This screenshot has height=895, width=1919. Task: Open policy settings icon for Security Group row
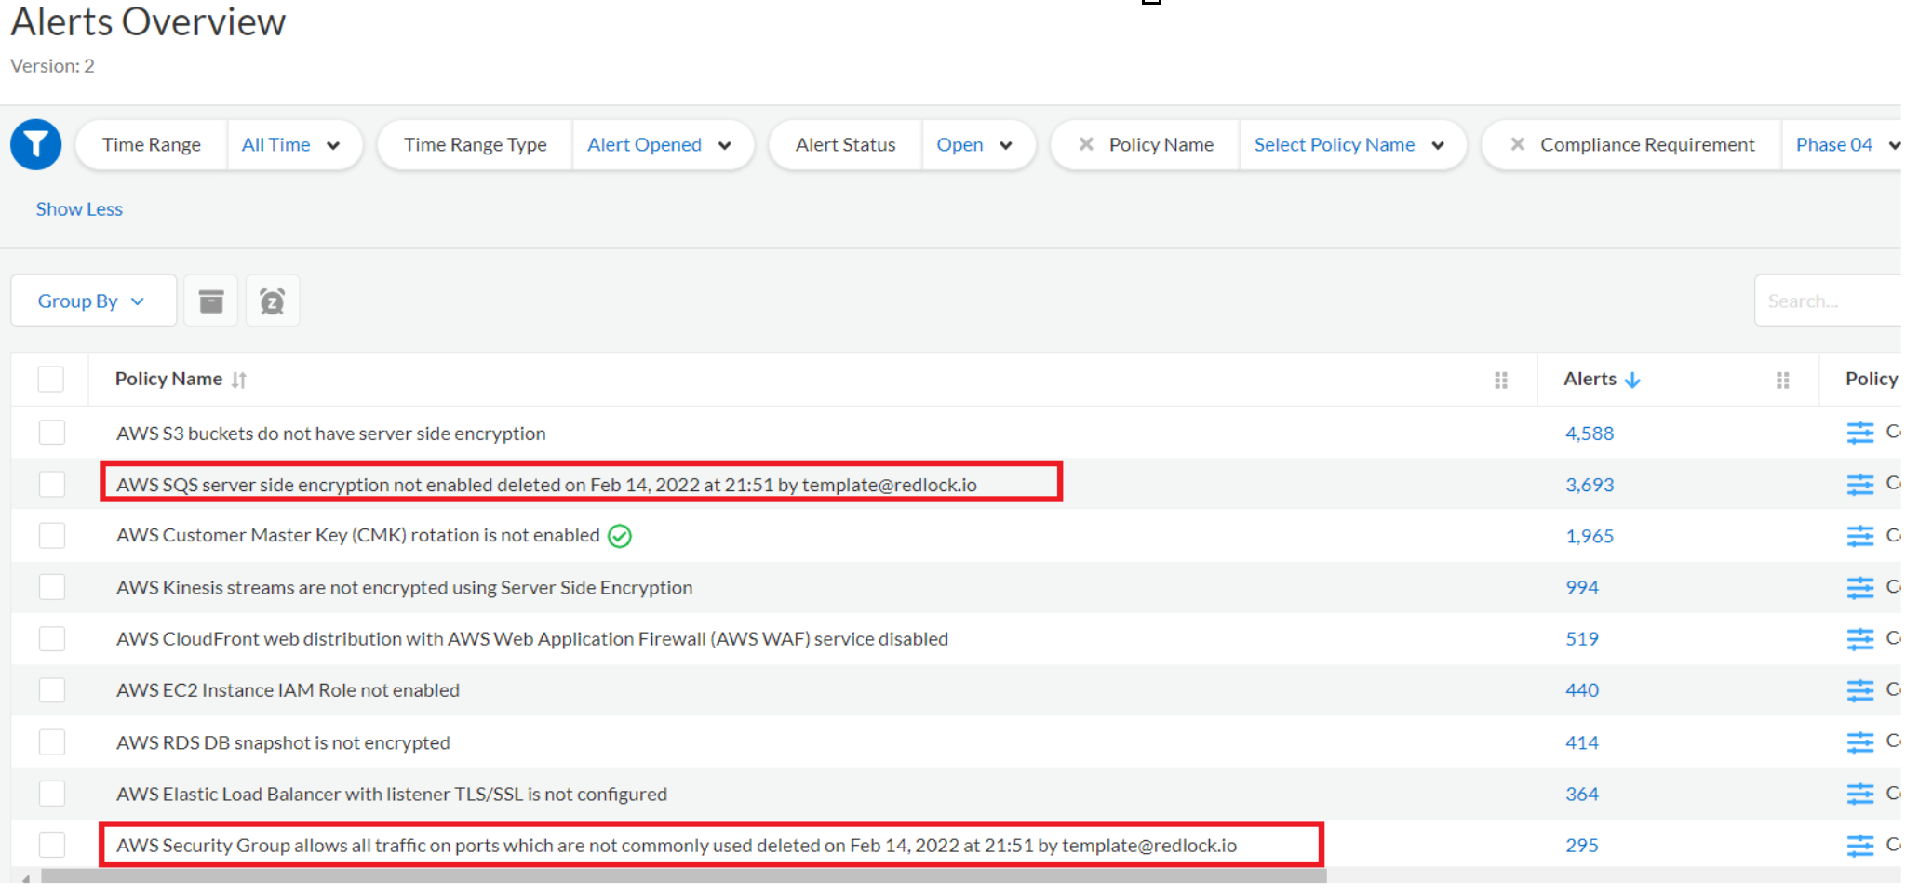pyautogui.click(x=1860, y=846)
